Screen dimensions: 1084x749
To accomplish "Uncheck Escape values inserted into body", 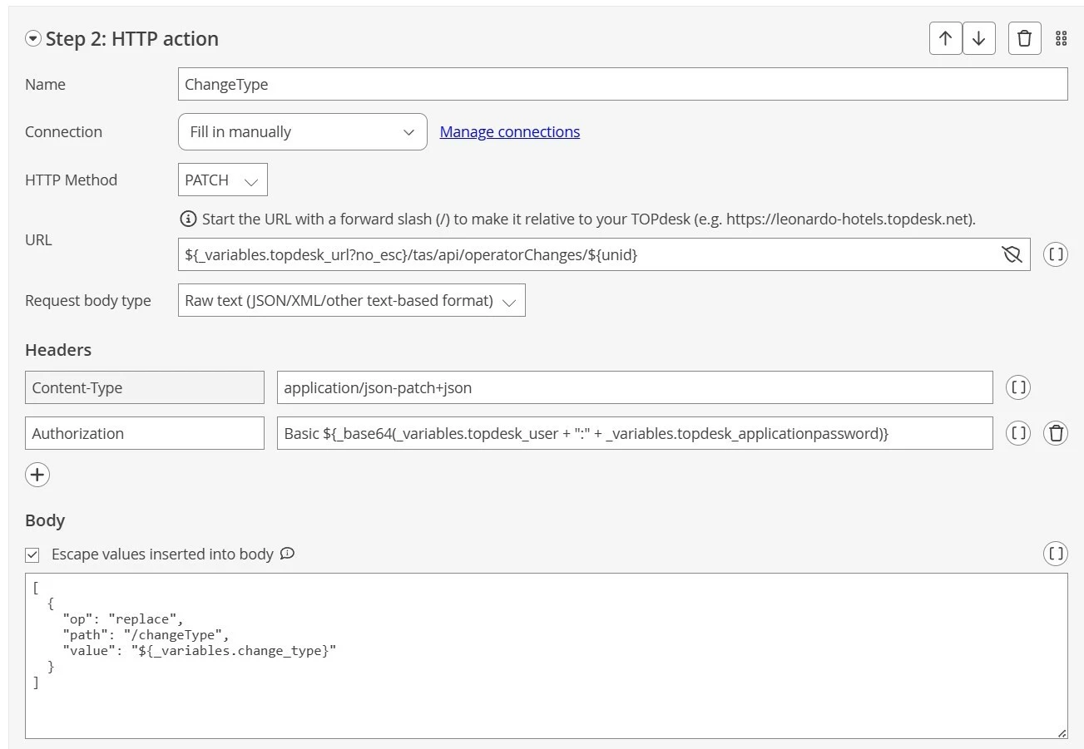I will (x=32, y=554).
